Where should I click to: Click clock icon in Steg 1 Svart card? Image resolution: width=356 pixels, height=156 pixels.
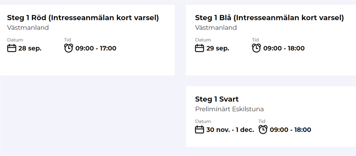coord(263,130)
